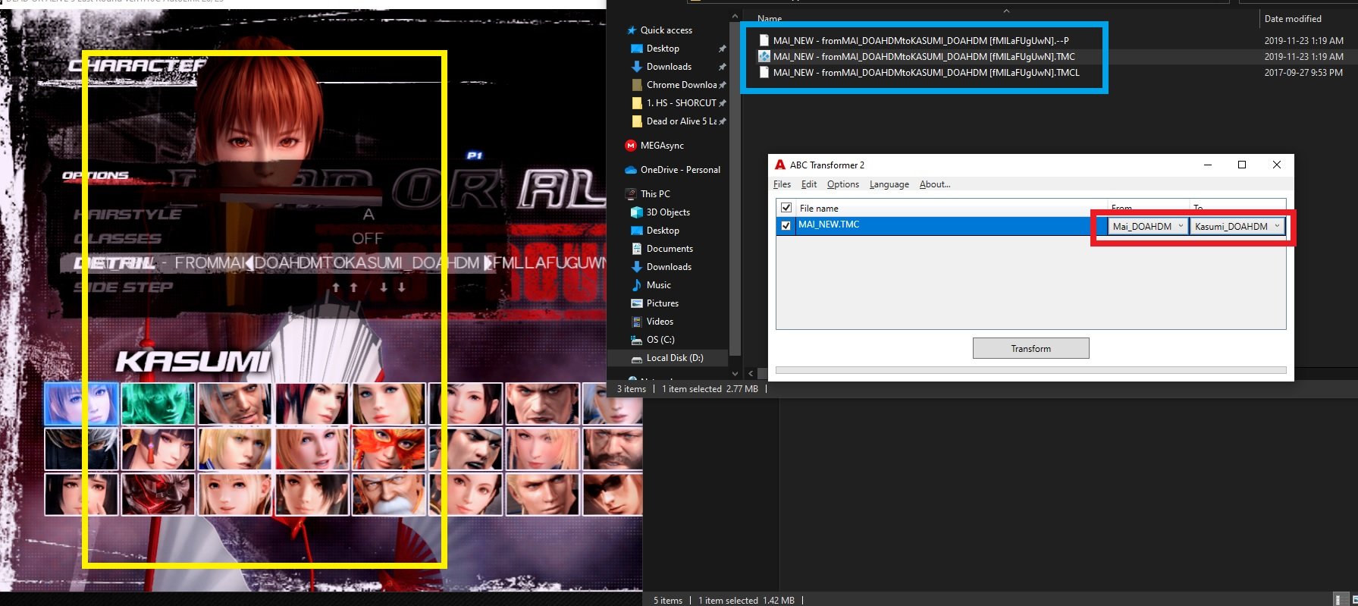Click the MEGAsync icon in the navigation pane

(631, 146)
